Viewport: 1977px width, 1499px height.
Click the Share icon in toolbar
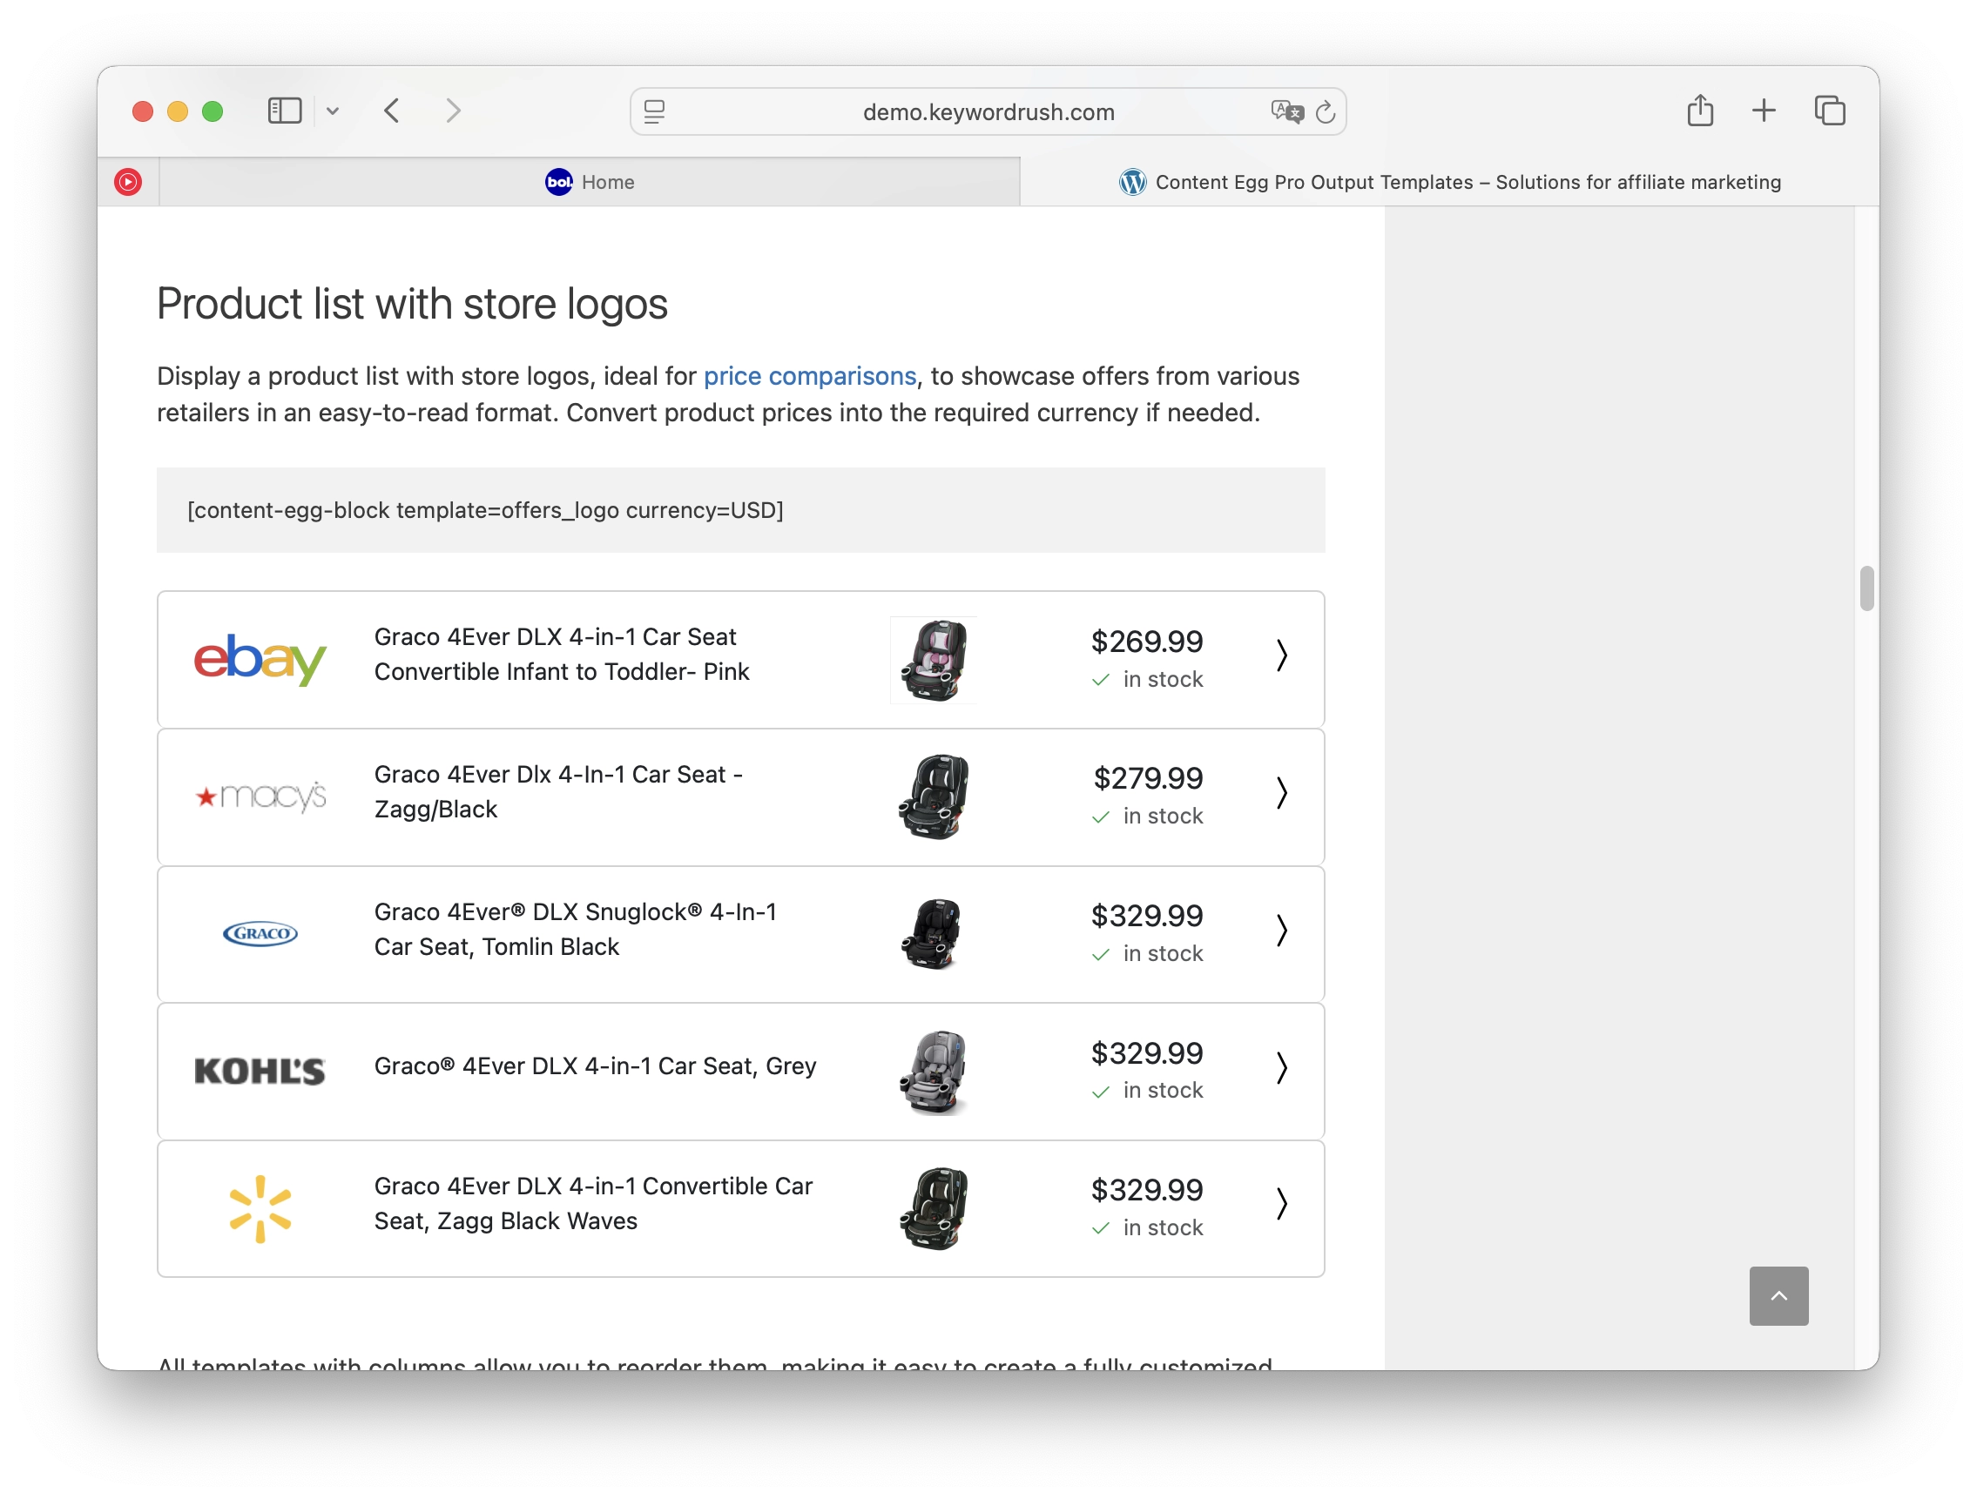point(1700,111)
